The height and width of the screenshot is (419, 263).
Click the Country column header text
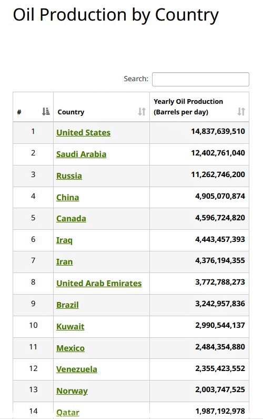point(71,112)
